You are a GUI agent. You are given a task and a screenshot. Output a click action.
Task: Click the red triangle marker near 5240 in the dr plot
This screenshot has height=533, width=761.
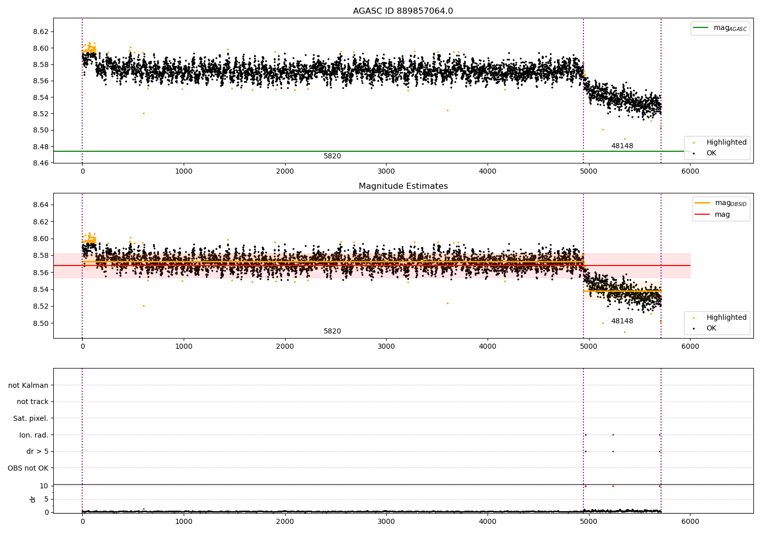(613, 486)
